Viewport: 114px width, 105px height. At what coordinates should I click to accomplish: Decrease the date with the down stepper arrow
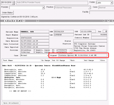point(14,4)
